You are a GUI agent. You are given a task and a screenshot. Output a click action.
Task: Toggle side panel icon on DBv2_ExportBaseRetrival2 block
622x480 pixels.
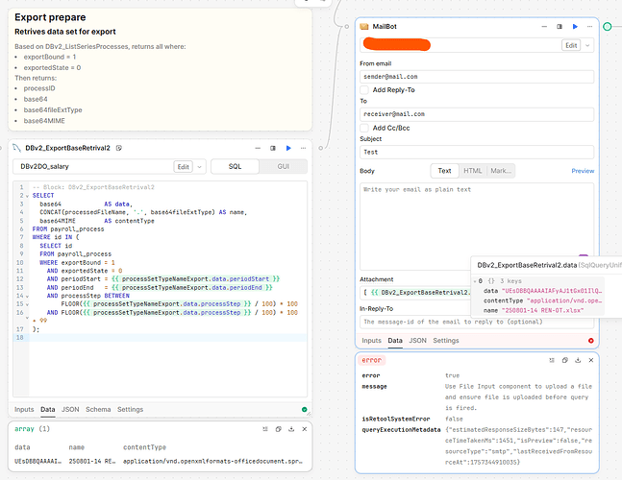[273, 147]
